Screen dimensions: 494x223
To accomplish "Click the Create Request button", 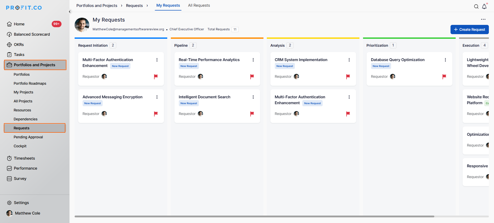I will pos(470,30).
